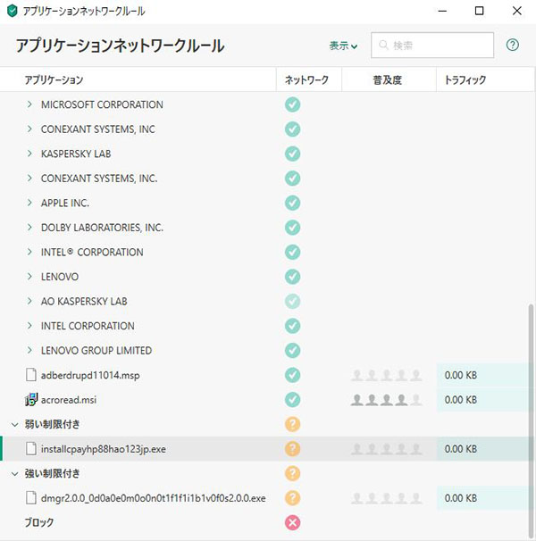Expand the LENOVO group
Viewport: 536px width, 541px height.
(29, 277)
